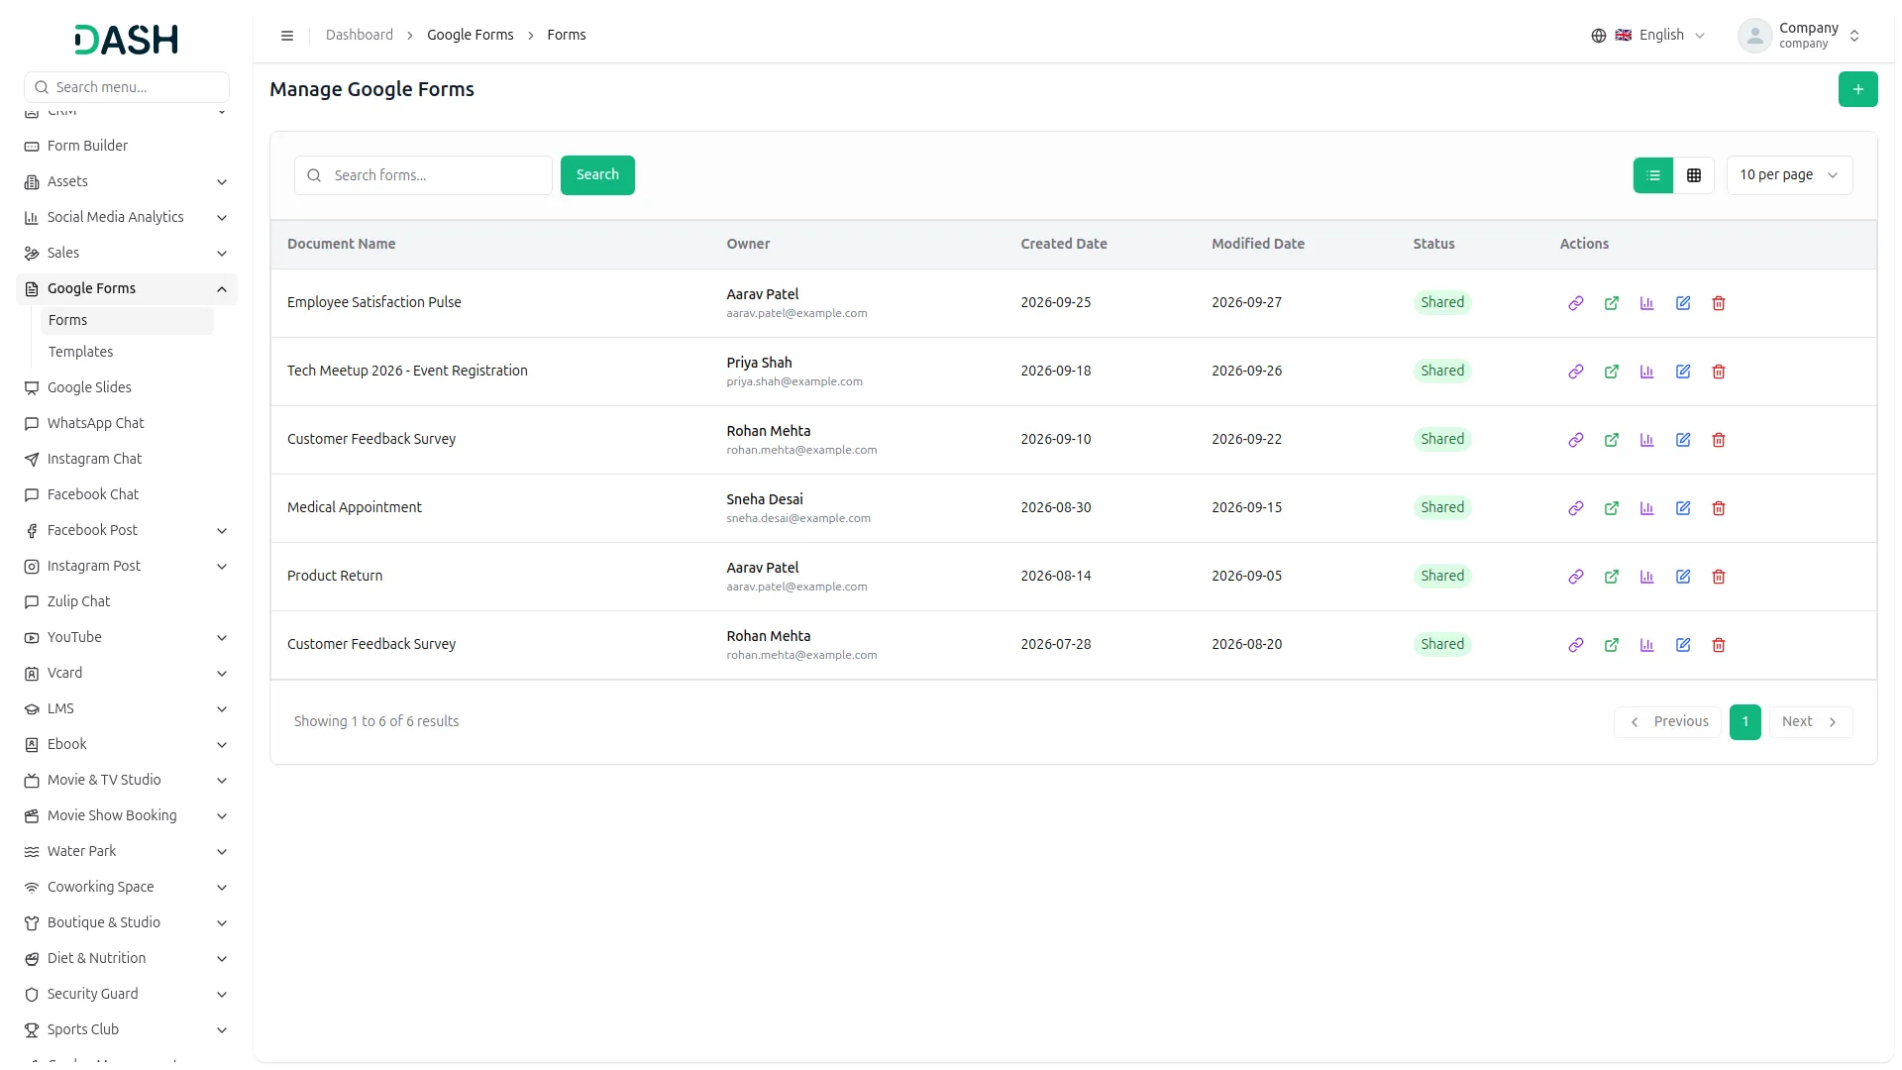
Task: Select page 1 in pagination
Action: click(1744, 722)
